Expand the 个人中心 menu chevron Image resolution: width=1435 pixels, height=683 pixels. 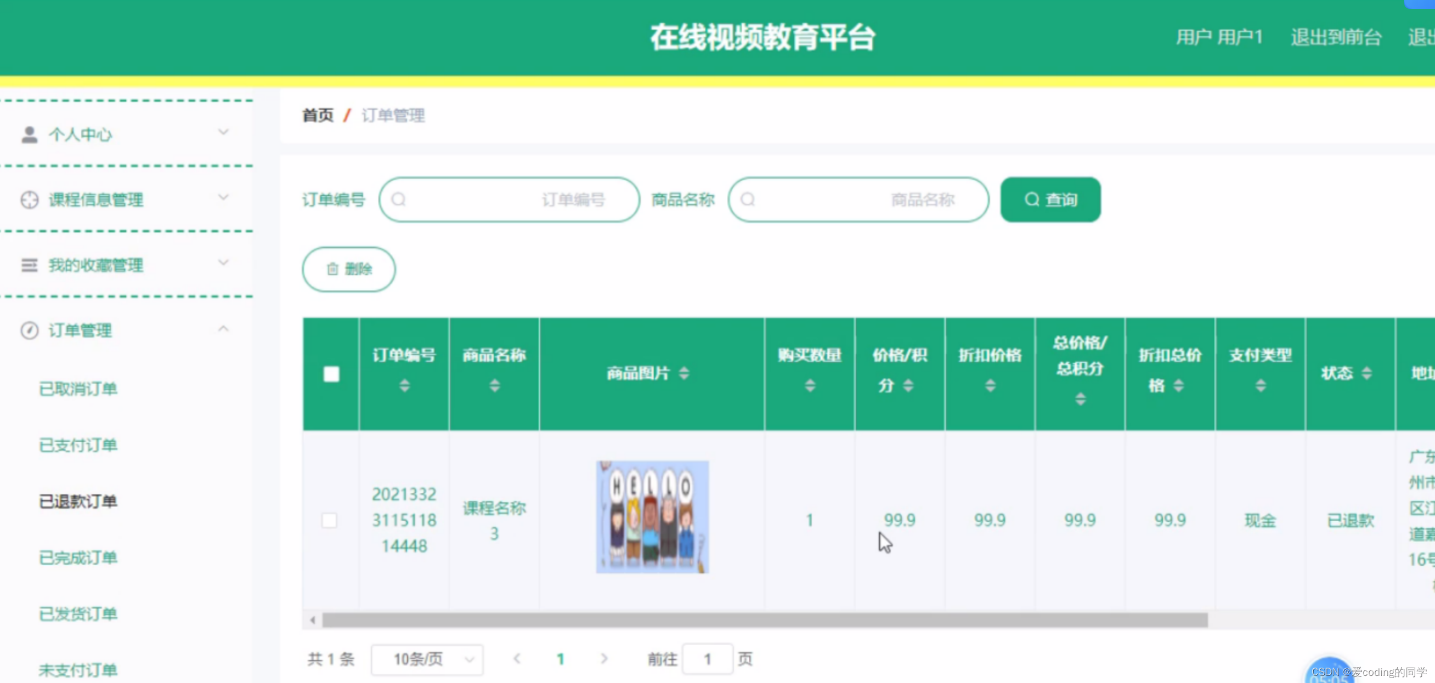coord(223,133)
